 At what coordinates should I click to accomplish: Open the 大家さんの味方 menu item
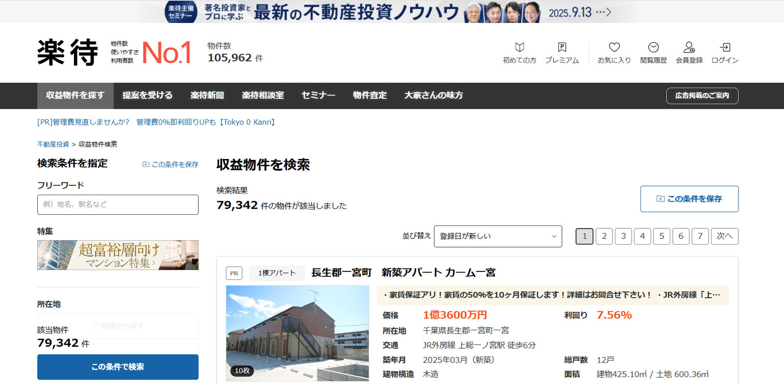click(434, 95)
